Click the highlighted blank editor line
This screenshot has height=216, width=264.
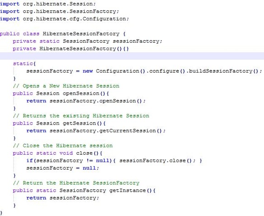(x=132, y=56)
